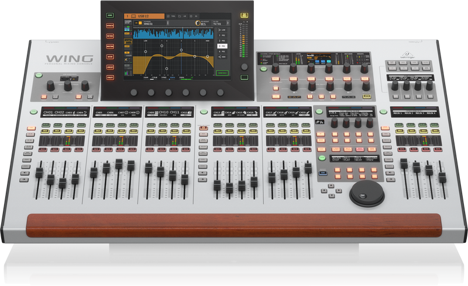Tap the right chevron beside TILT EQ
The image size is (468, 286).
point(228,23)
